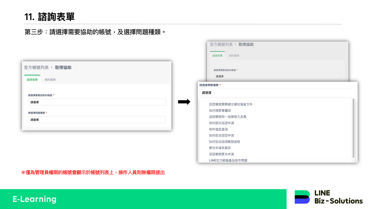This screenshot has height=209, width=371.
Task: Click 官方帳號列表 breadcrumb in the upper-right panel
Action: pyautogui.click(x=221, y=45)
